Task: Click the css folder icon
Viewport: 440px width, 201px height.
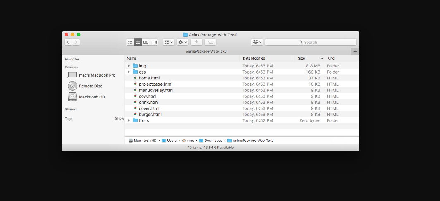Action: (135, 72)
